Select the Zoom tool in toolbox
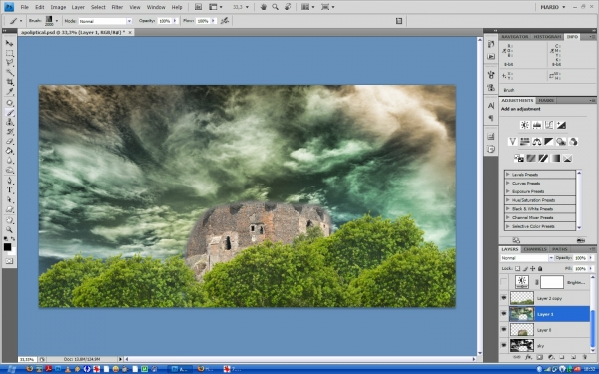The image size is (599, 374). [x=10, y=229]
